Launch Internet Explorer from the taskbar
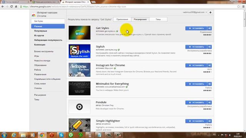The height and width of the screenshot is (138, 246). (x=14, y=135)
